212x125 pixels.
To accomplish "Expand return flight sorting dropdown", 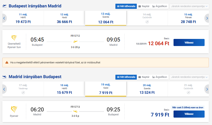I will [189, 77].
